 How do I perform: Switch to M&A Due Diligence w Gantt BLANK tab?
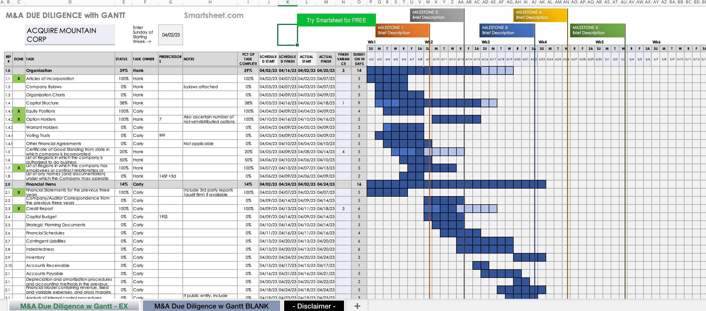211,306
